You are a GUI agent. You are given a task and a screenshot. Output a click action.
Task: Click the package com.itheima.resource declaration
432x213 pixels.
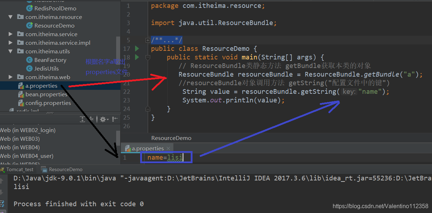pyautogui.click(x=208, y=6)
